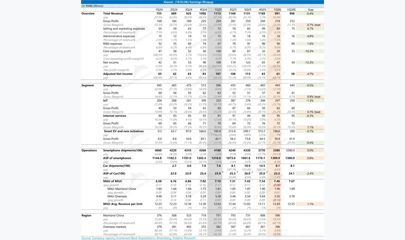Select the 'ASP of Car(10K)' row label
Image resolution: width=405 pixels, height=240 pixels.
pos(114,173)
